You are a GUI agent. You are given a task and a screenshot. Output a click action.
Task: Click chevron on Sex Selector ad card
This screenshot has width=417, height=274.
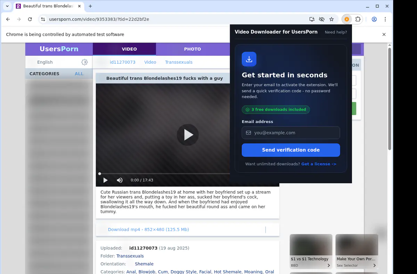[x=375, y=266]
